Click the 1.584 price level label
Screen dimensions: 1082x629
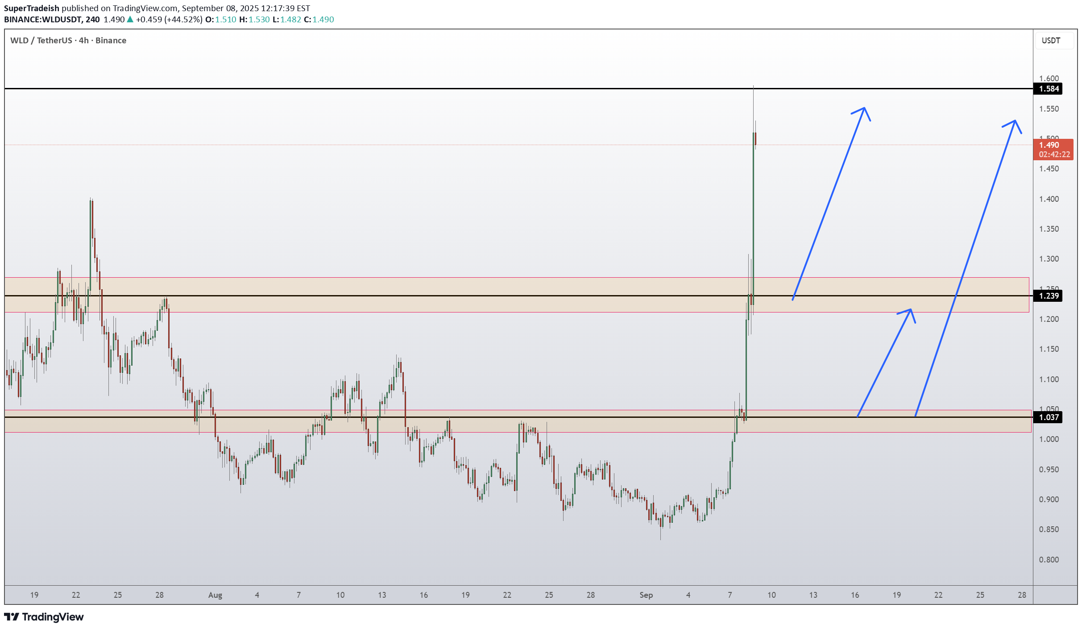(x=1048, y=89)
